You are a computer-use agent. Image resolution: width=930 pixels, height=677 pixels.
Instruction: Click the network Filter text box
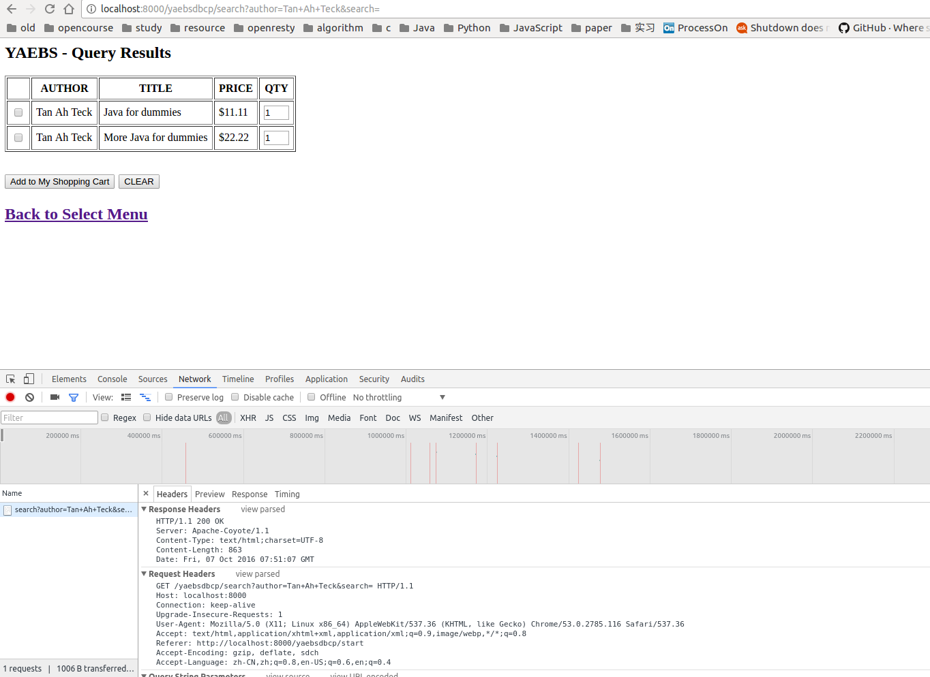point(50,418)
